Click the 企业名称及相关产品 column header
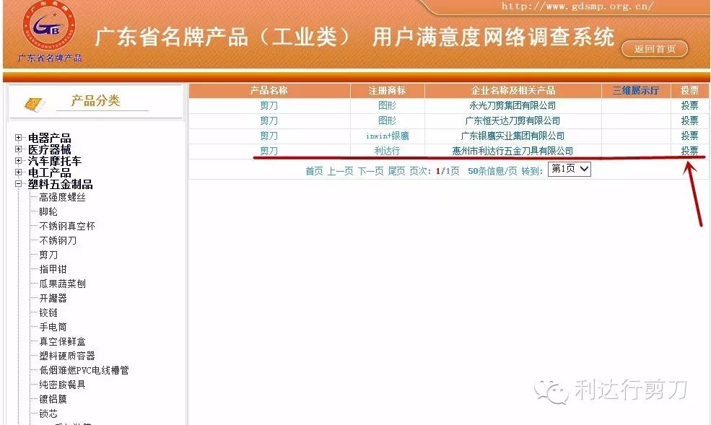 coord(512,91)
